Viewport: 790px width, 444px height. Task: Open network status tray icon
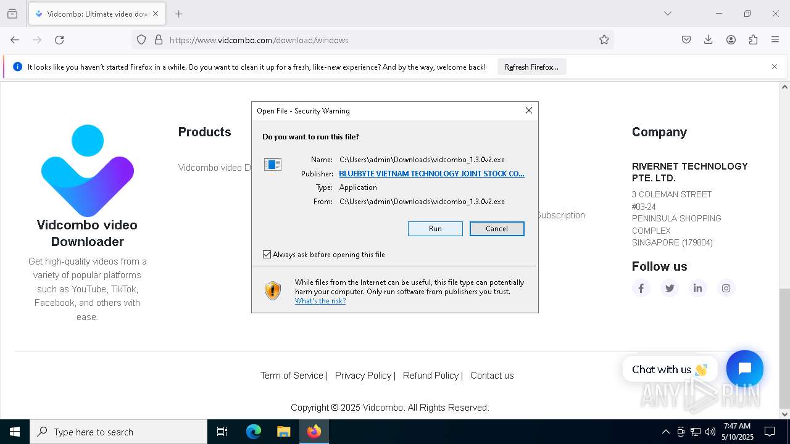coord(696,432)
